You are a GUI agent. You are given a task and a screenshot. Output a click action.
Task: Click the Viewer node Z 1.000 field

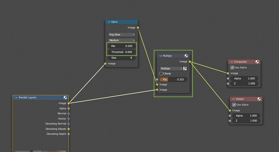(246, 121)
